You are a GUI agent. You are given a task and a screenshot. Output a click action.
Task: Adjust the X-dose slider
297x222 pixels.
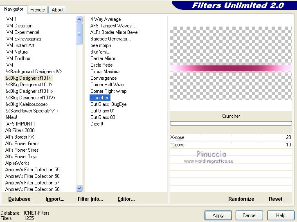coord(231,137)
